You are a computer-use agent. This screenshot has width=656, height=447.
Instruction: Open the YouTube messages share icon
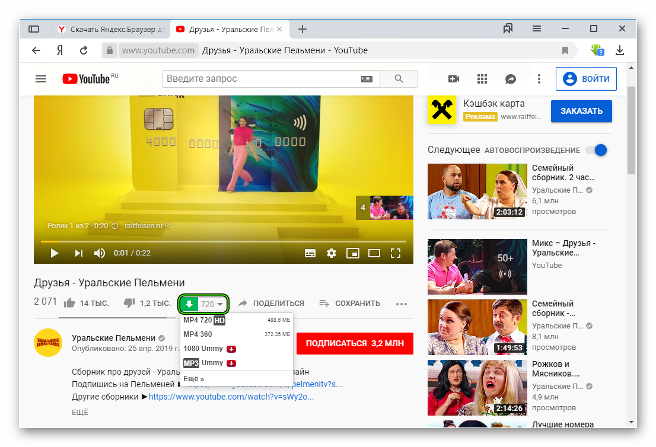[511, 79]
